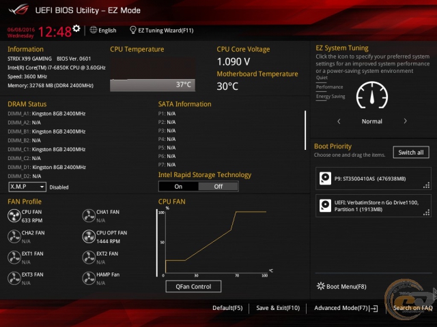The height and width of the screenshot is (327, 437).
Task: Select the CHA1 FAN icon
Action: [89, 216]
